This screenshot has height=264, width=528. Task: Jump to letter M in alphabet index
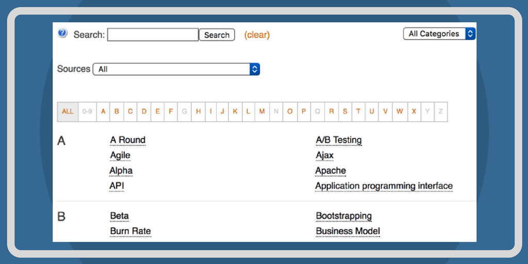coord(262,111)
